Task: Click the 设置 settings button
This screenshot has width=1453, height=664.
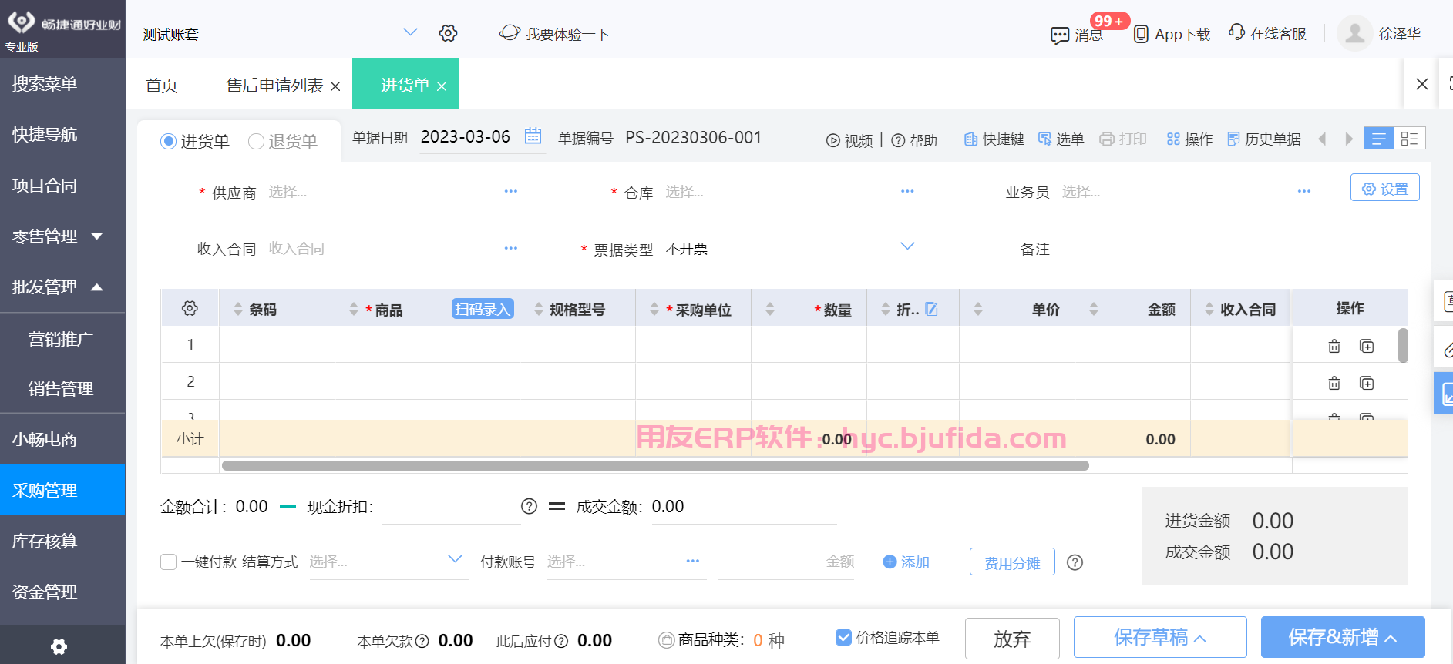Action: 1385,189
